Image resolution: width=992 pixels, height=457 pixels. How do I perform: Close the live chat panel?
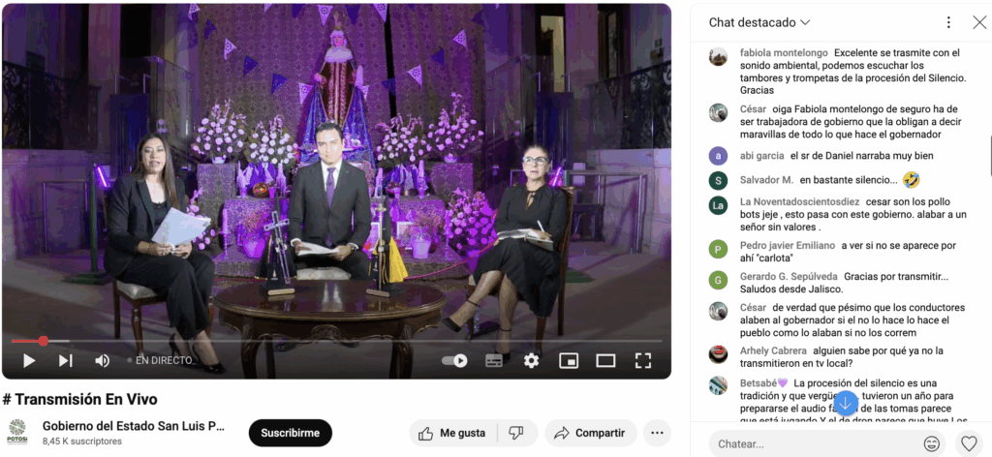pyautogui.click(x=978, y=23)
